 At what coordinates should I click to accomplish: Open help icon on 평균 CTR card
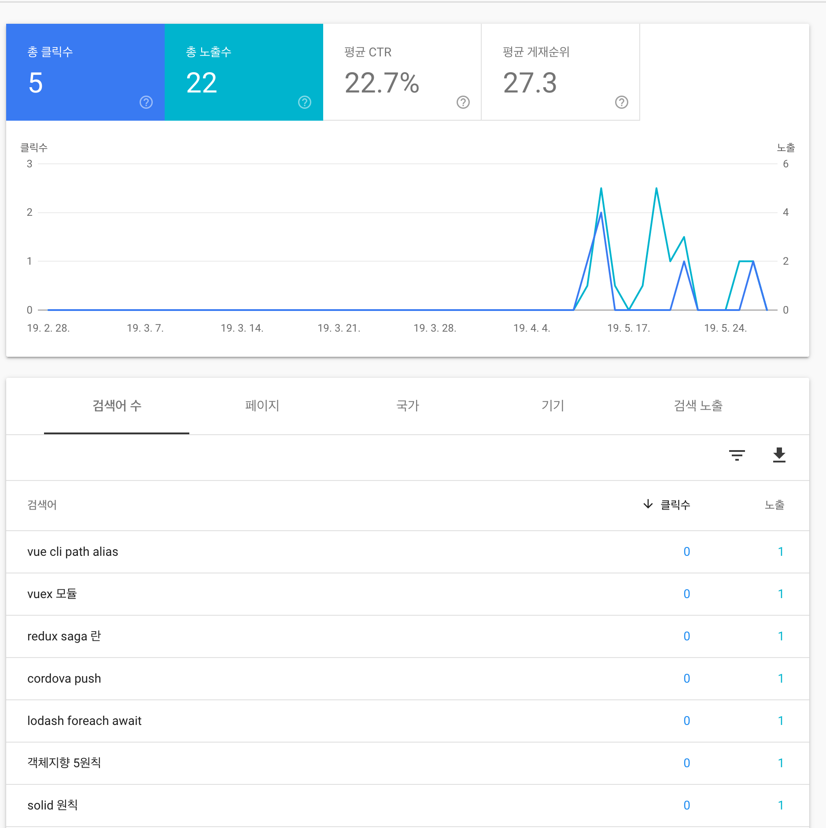(x=463, y=102)
